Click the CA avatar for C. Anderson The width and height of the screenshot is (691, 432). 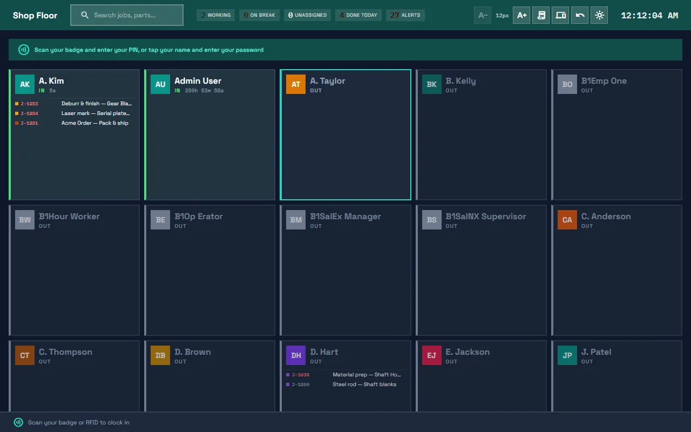(x=567, y=220)
